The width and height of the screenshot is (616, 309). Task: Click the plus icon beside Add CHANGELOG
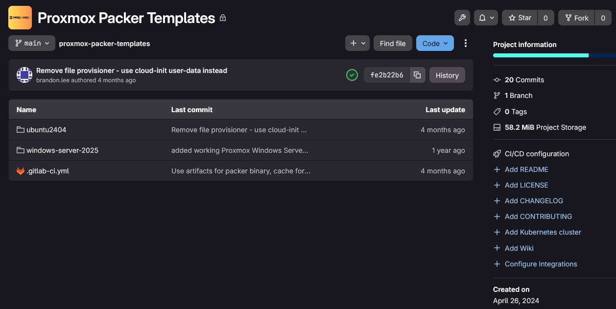coord(497,201)
